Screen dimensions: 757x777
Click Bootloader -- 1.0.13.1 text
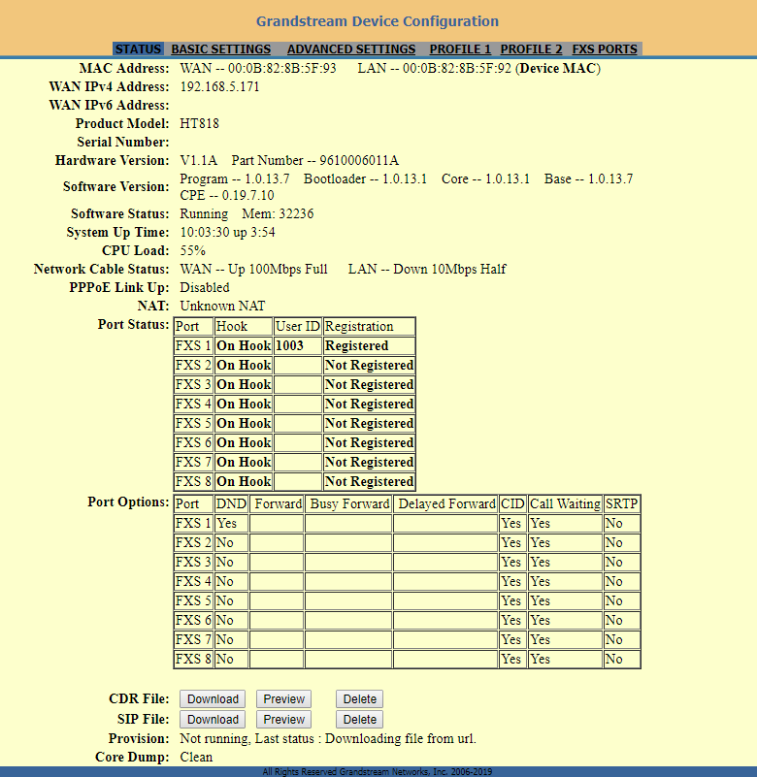pos(365,178)
